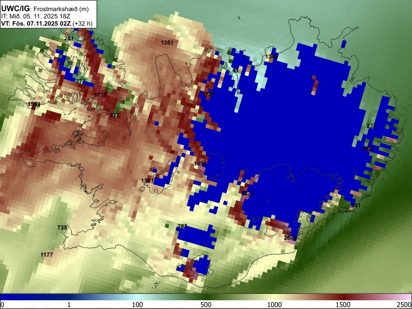
Task: Click the map value 277
Action: coord(80,81)
